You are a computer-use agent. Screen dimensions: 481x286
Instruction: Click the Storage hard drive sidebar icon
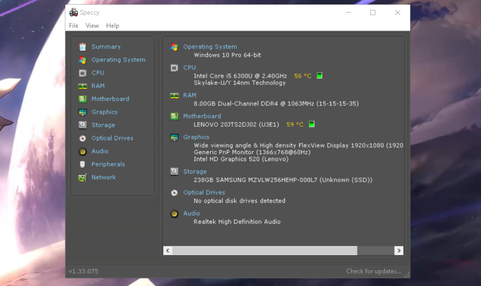[83, 125]
